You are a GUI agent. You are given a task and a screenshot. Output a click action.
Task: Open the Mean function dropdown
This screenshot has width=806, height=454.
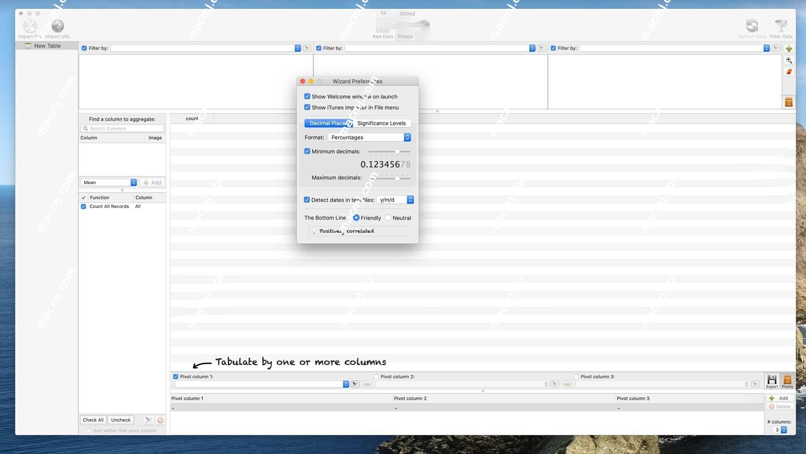[x=108, y=182]
